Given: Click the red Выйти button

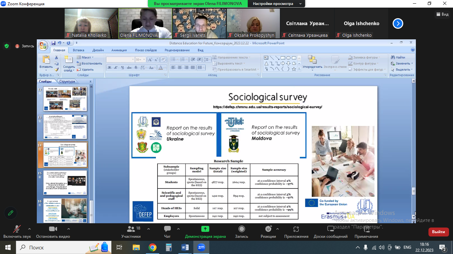Looking at the screenshot, I should click(438, 232).
